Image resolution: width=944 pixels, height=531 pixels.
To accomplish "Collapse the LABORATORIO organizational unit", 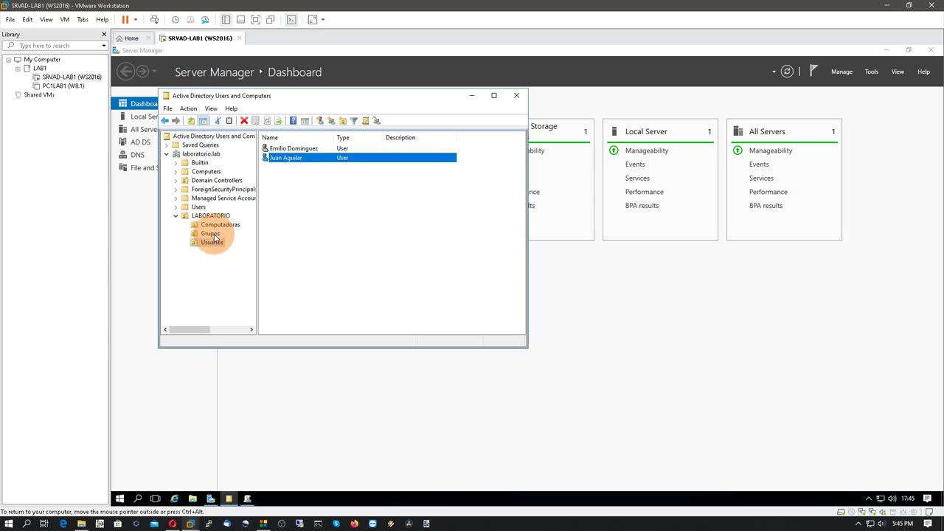I will (x=176, y=216).
